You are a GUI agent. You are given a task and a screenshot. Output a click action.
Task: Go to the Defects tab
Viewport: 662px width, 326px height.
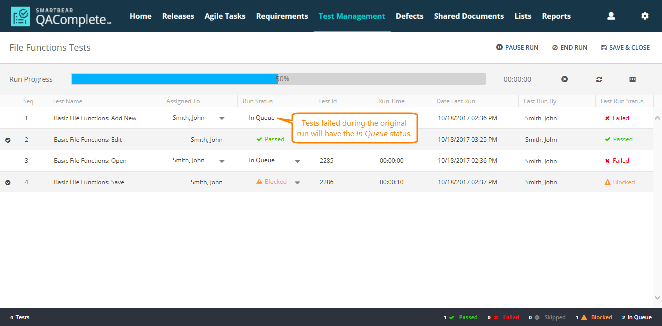(409, 16)
